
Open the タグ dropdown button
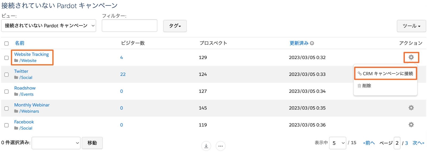pyautogui.click(x=175, y=26)
